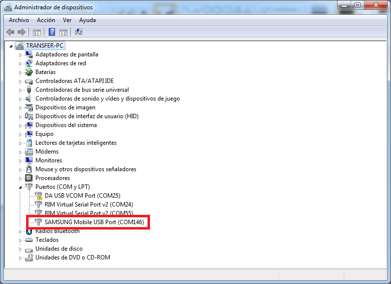Screen dimensions: 391x284
Task: Select the Radios Bluetooth icon in tree
Action: click(x=29, y=231)
